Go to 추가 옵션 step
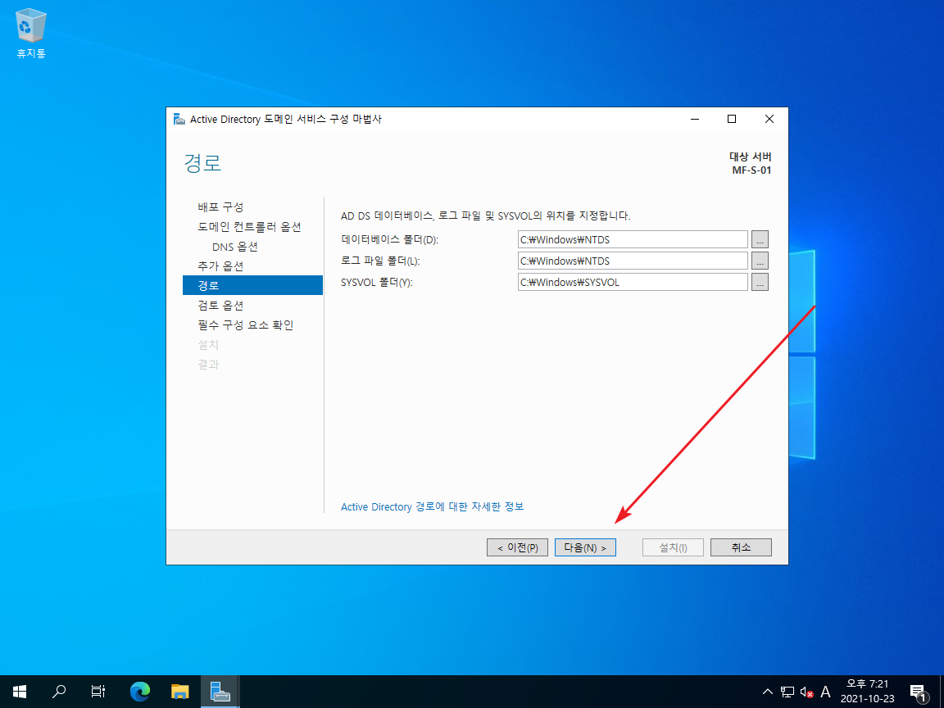Image resolution: width=944 pixels, height=708 pixels. click(x=220, y=266)
